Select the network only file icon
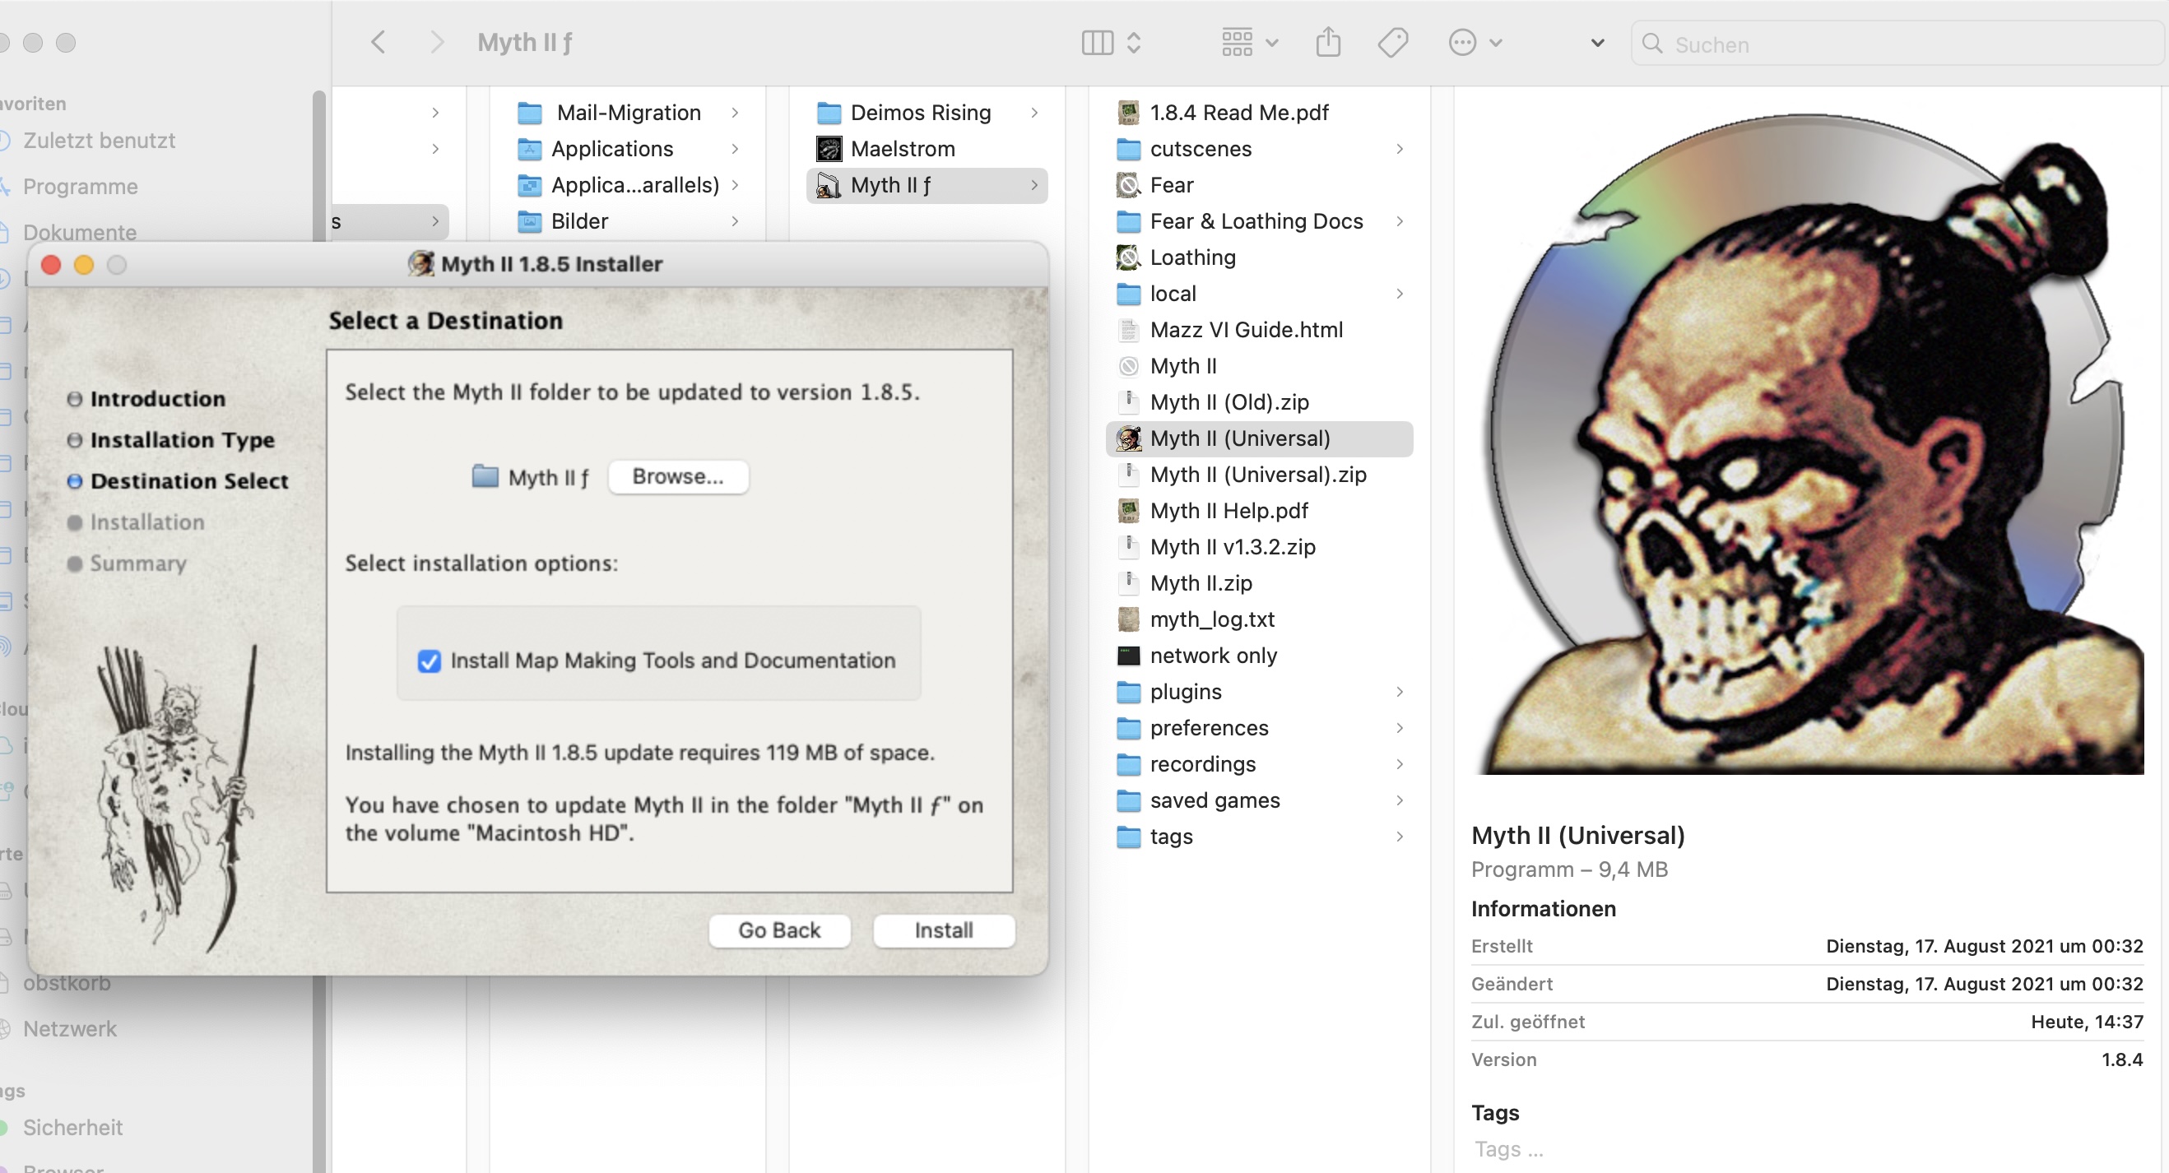This screenshot has width=2169, height=1173. pyautogui.click(x=1128, y=656)
